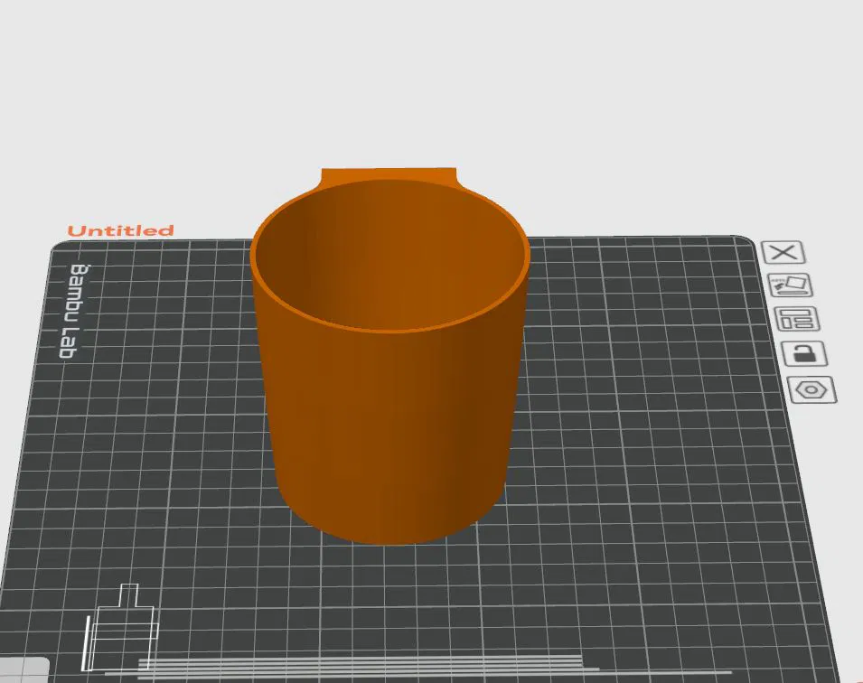Screen dimensions: 863x683
Task: Toggle the plate lock icon
Action: 804,353
